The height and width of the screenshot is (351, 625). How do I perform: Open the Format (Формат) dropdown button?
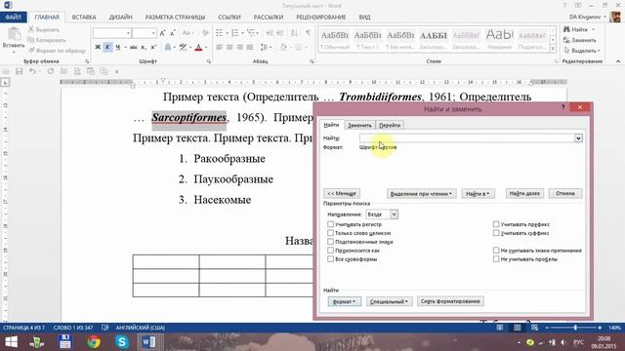(344, 301)
